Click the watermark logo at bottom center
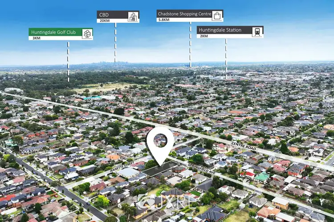This screenshot has height=222, width=334. (167, 202)
